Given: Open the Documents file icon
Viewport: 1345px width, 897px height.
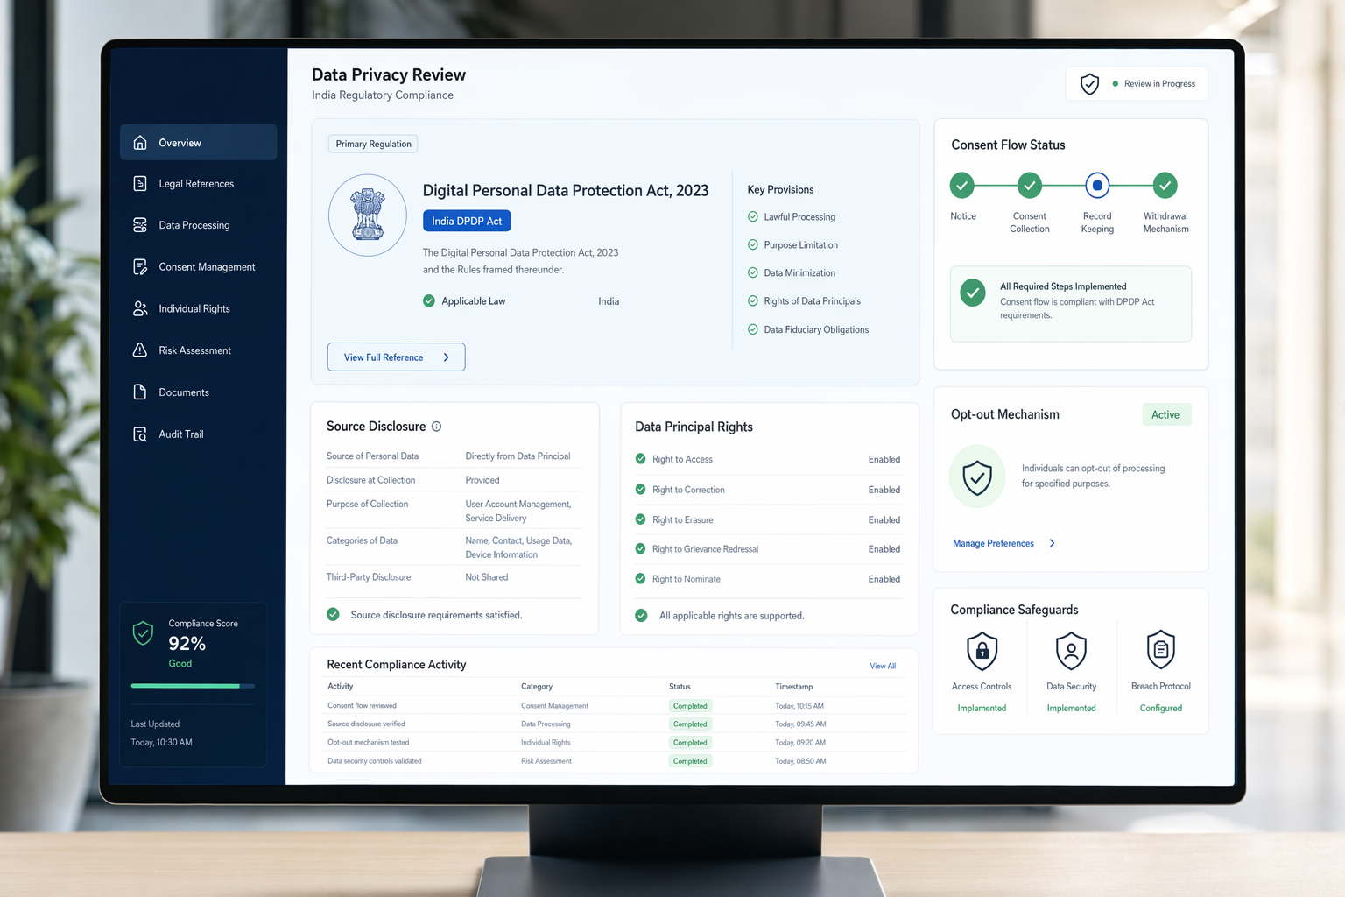Looking at the screenshot, I should coord(140,392).
